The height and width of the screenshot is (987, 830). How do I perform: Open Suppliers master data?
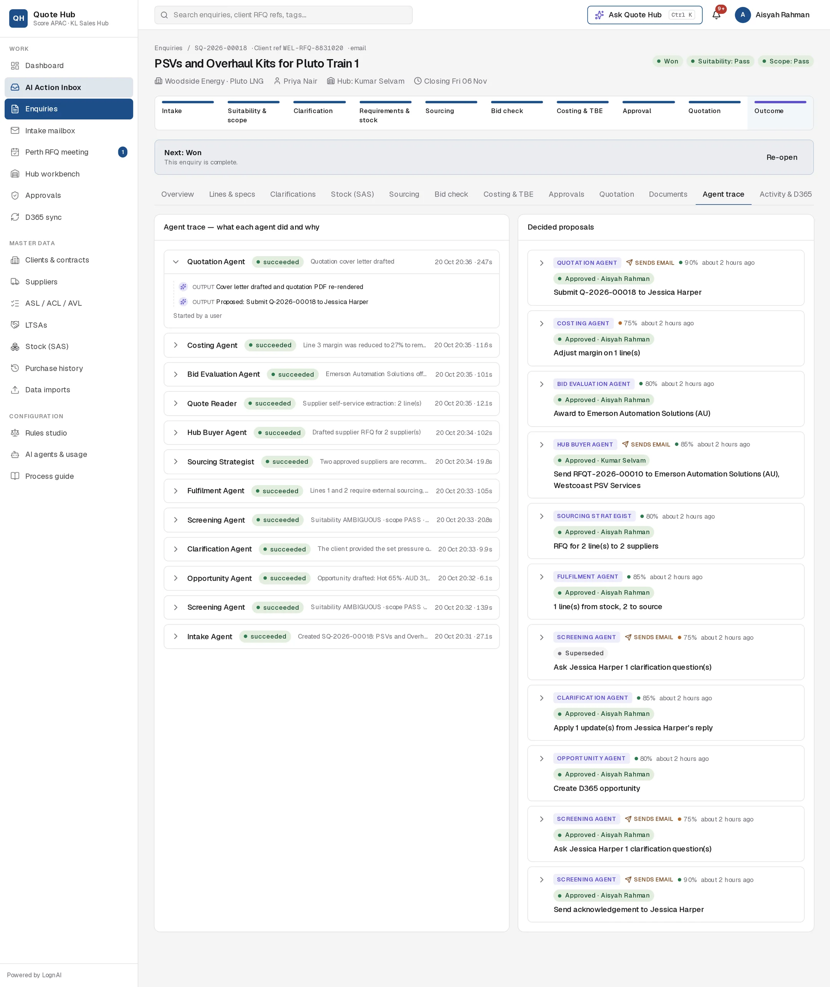pos(69,281)
